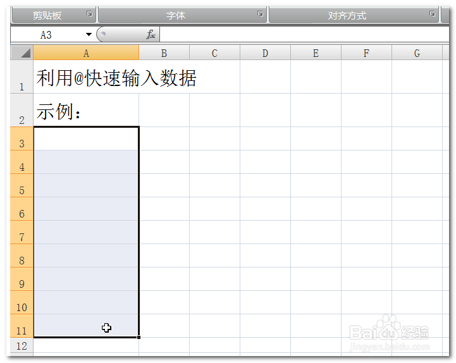
Task: Click cell containing 示例:
Action: [x=86, y=110]
